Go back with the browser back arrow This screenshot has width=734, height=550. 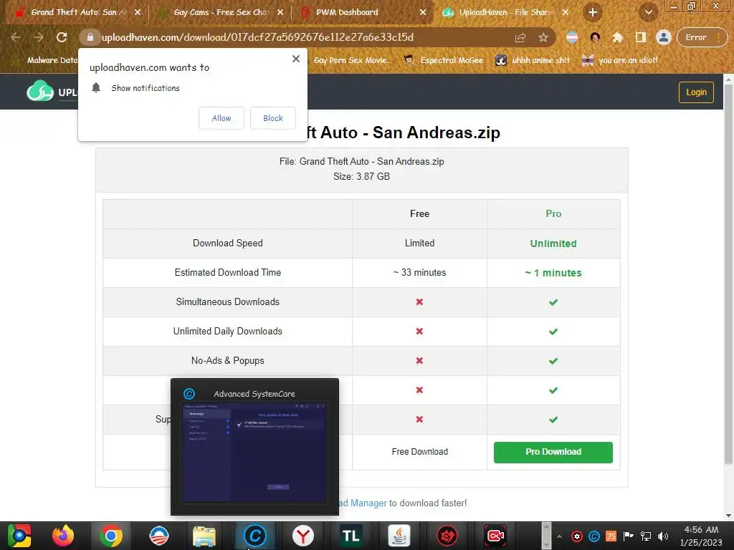16,37
